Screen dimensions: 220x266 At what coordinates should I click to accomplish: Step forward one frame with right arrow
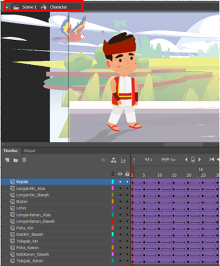pyautogui.click(x=199, y=160)
